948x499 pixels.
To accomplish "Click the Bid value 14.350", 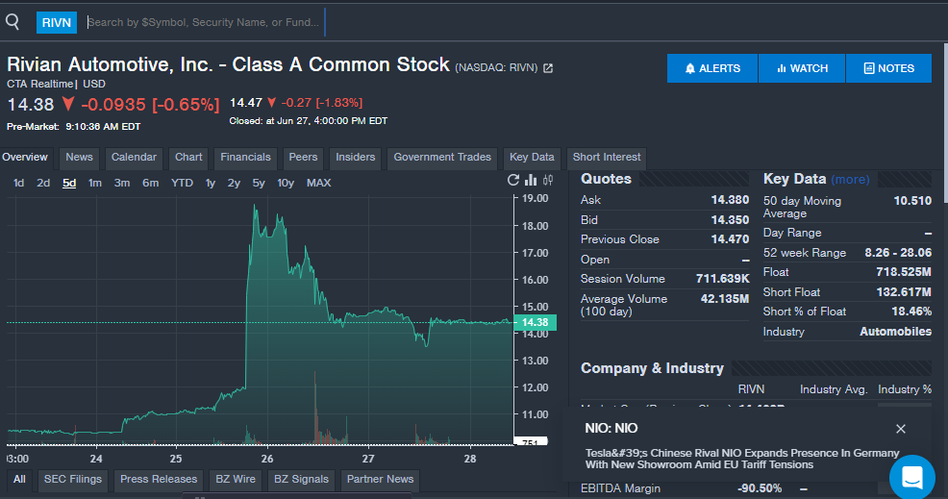I will 730,219.
